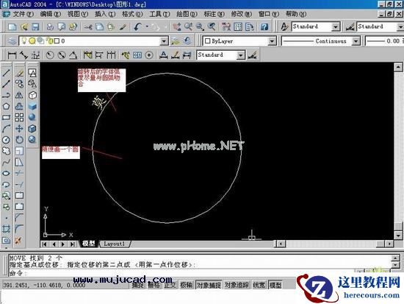This screenshot has height=304, width=404.
Task: Switch to the Layout1 tab
Action: point(114,244)
